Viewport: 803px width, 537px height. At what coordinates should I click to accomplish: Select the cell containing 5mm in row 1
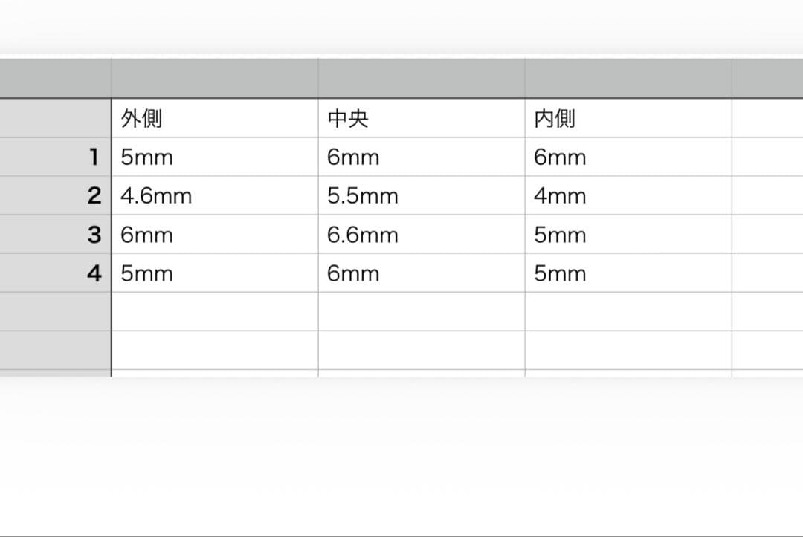pos(213,157)
